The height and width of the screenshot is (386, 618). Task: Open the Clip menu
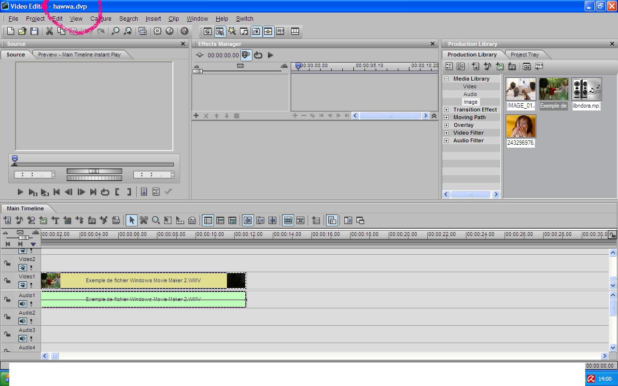[x=173, y=19]
